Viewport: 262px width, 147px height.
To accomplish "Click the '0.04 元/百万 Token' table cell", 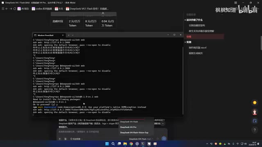I will coord(108,23).
